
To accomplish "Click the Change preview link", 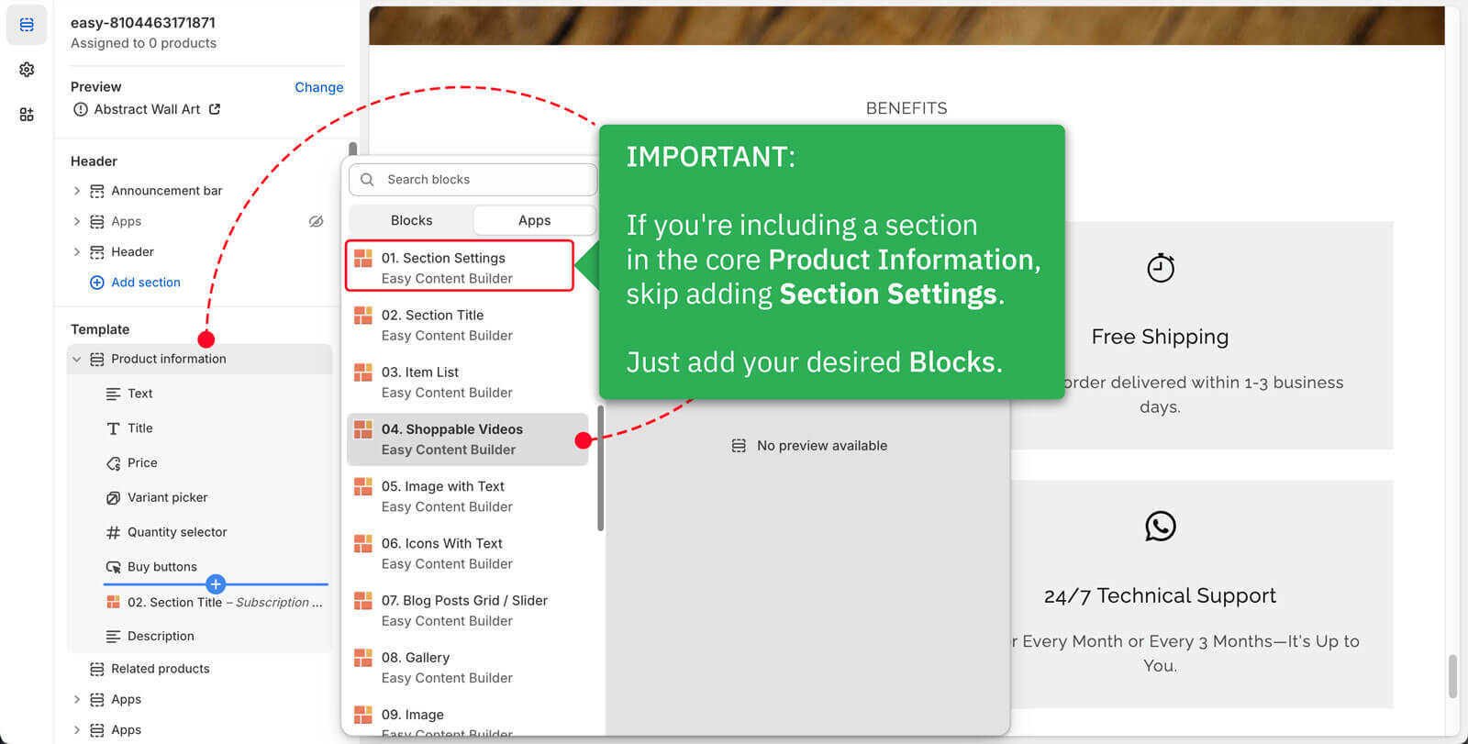I will point(318,87).
